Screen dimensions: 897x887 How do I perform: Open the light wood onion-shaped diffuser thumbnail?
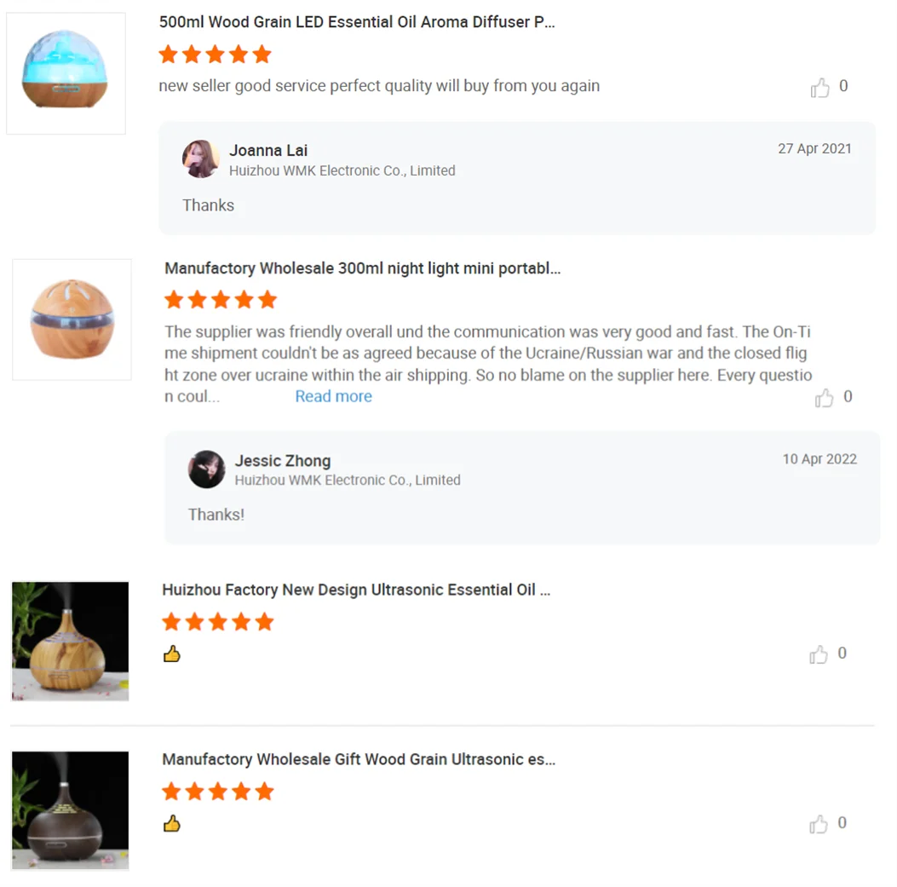pyautogui.click(x=71, y=641)
